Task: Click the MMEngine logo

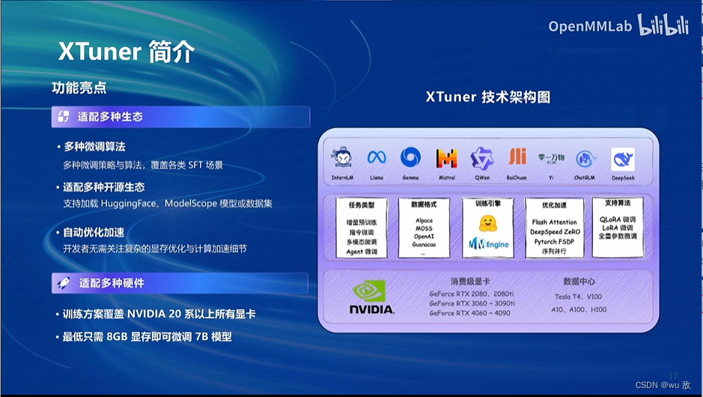Action: tap(489, 243)
